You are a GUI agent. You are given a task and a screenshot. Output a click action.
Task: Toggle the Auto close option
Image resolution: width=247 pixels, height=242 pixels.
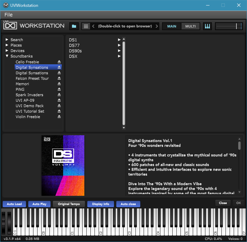tap(128, 204)
